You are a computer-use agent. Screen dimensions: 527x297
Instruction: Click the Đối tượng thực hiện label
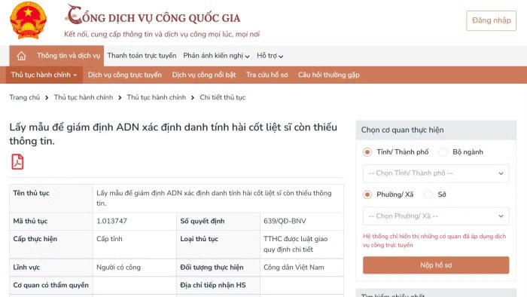point(212,268)
